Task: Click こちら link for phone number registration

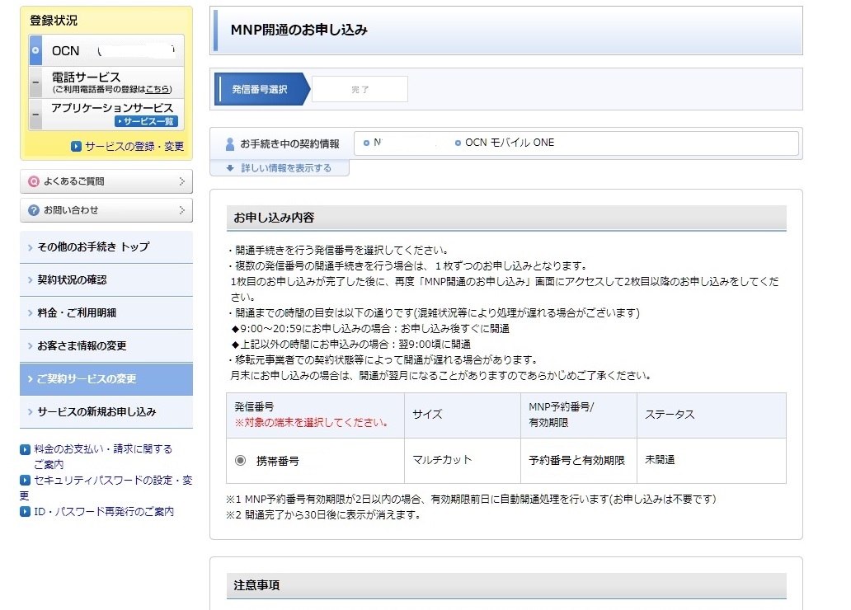Action: (x=158, y=89)
